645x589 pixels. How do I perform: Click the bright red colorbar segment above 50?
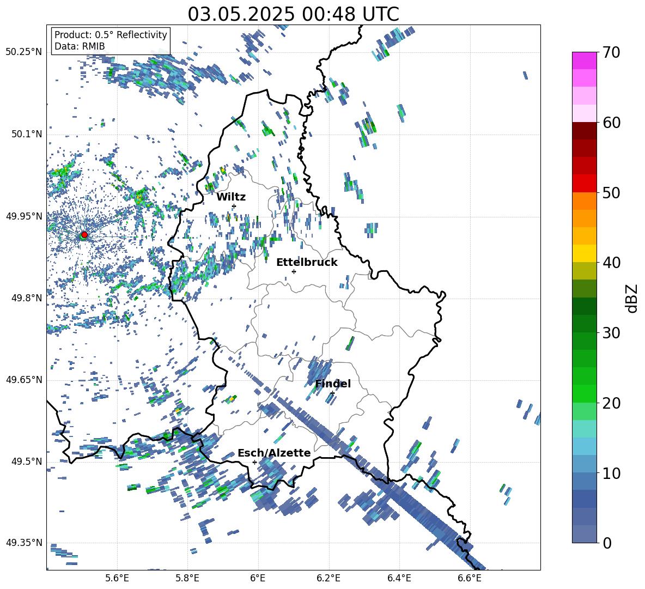pyautogui.click(x=585, y=184)
